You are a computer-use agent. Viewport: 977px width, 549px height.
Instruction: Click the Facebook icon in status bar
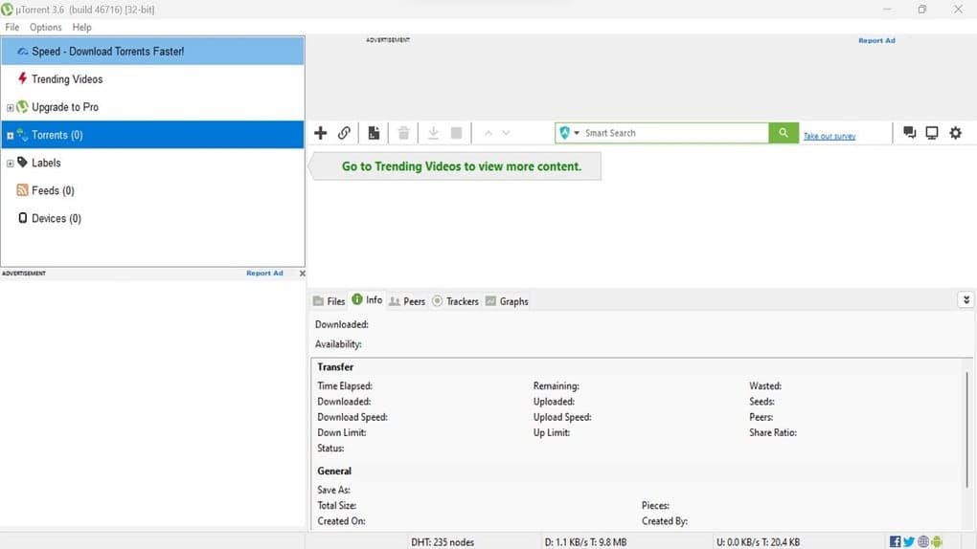895,541
